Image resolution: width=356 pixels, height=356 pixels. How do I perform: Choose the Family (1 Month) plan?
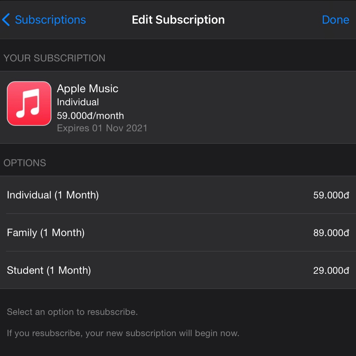click(x=178, y=233)
